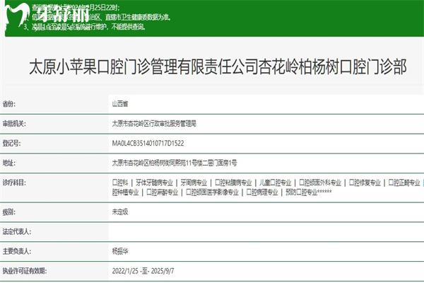Click the 牙周病专业 specialty entry
Image resolution: width=424 pixels, height=283 pixels.
194,183
